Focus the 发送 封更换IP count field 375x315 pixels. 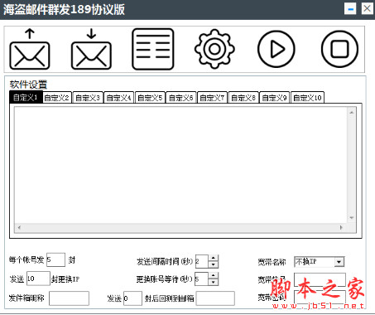point(38,279)
